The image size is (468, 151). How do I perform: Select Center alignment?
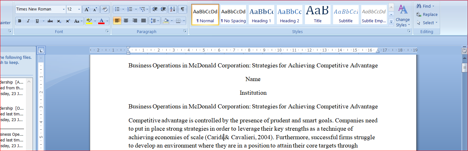[x=126, y=21]
